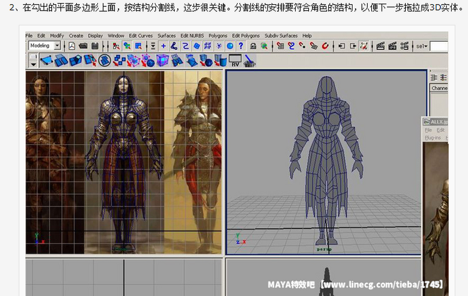Open the Render Globals clapperboard icon
Viewport: 468px width, 296px height.
pos(404,46)
